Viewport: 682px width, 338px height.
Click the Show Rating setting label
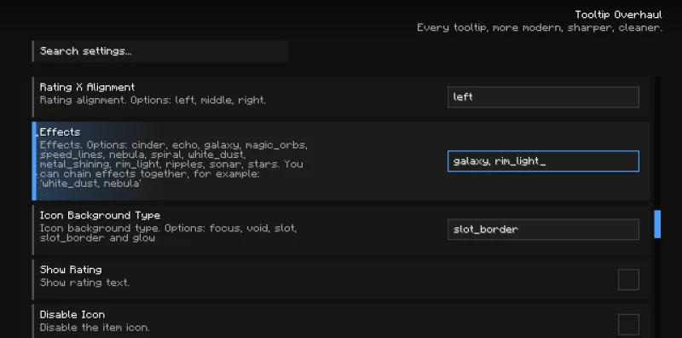tap(71, 270)
